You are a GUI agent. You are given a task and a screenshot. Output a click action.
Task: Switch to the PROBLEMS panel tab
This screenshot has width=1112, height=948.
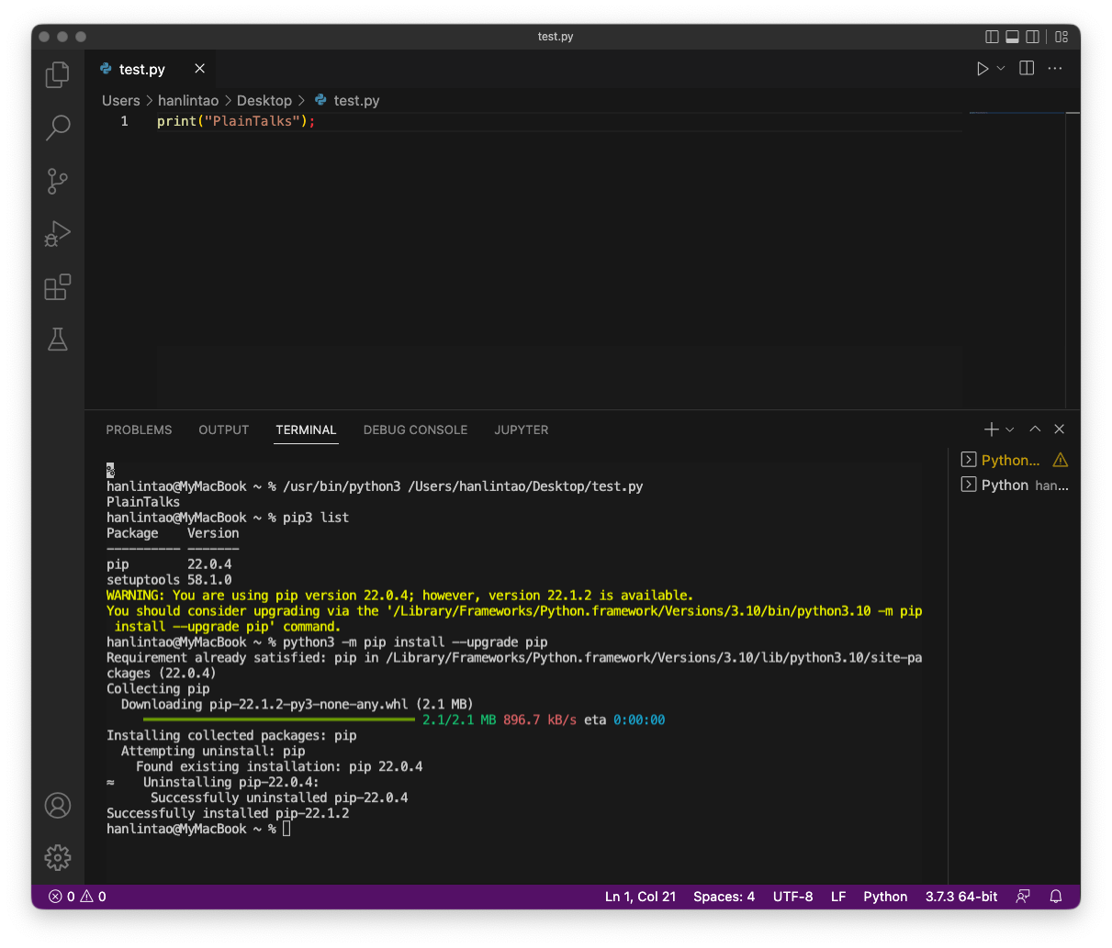click(139, 429)
